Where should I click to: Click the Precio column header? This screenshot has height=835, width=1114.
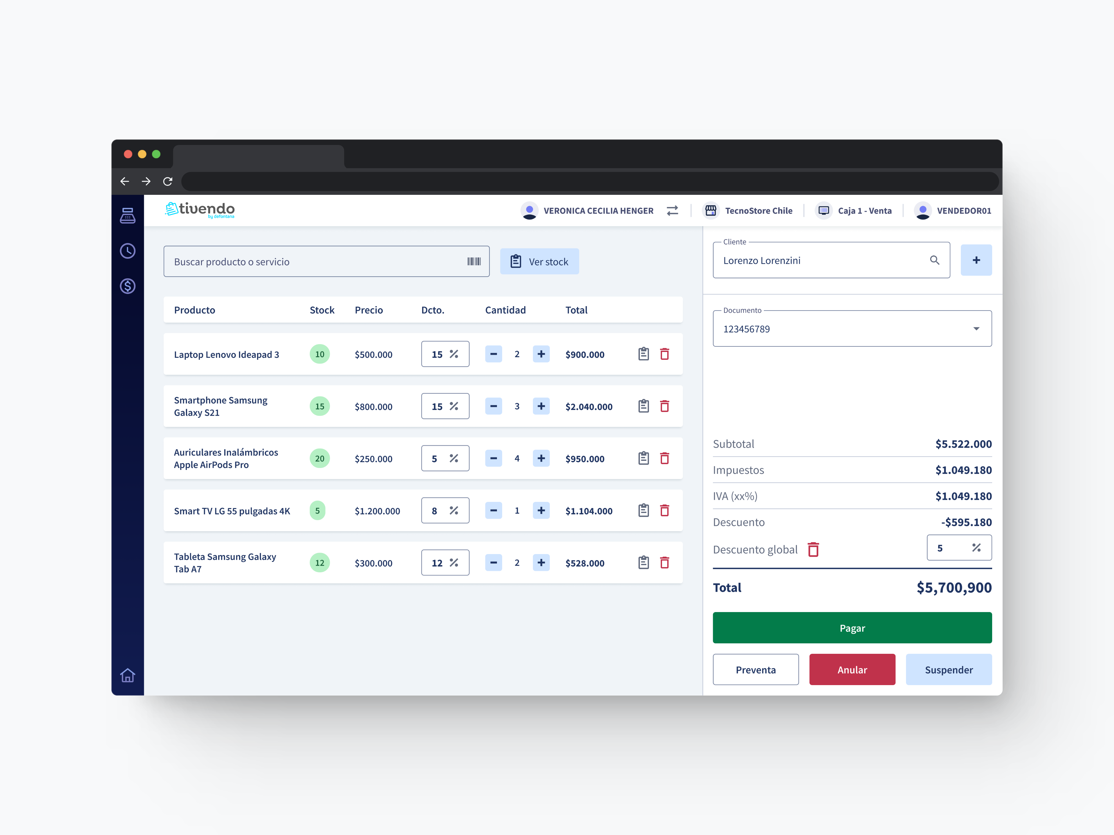tap(369, 310)
